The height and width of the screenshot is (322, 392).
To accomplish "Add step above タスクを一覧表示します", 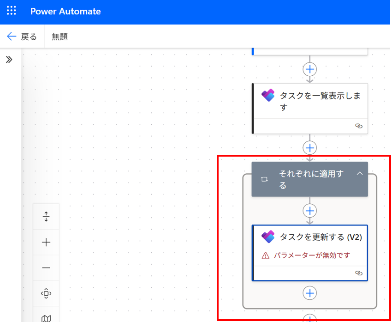I will tap(310, 69).
